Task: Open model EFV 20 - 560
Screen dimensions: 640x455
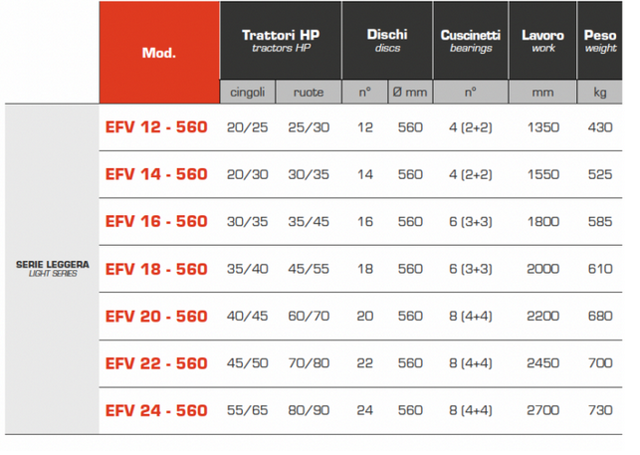Action: click(x=156, y=317)
